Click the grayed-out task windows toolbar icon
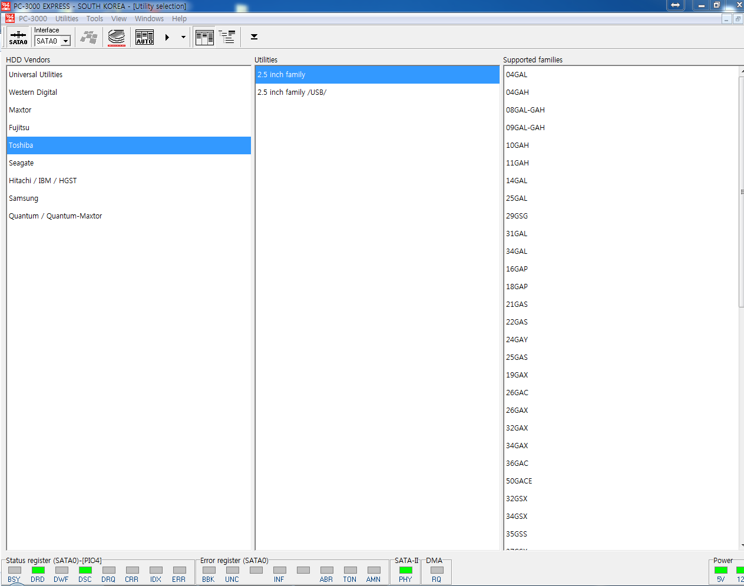 (89, 37)
